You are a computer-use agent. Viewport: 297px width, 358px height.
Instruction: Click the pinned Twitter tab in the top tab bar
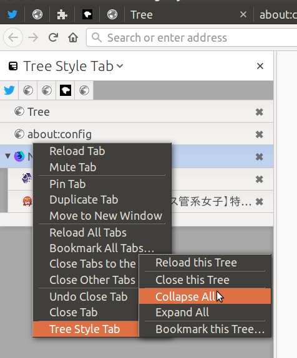pyautogui.click(x=12, y=14)
